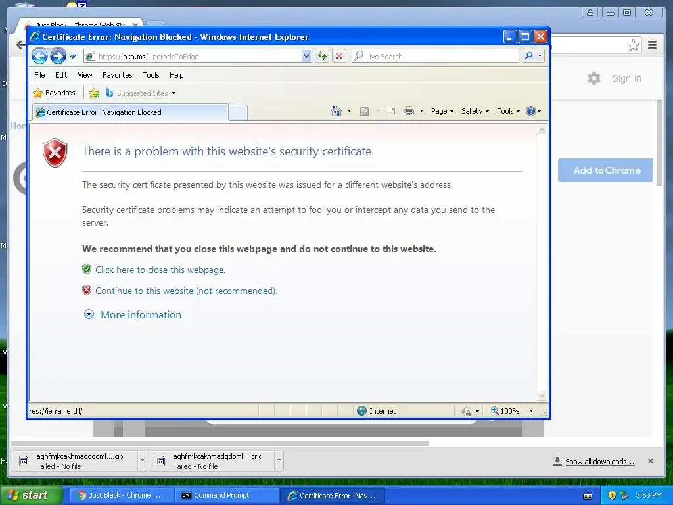Open first failed download's options arrow
Image resolution: width=673 pixels, height=505 pixels.
142,461
